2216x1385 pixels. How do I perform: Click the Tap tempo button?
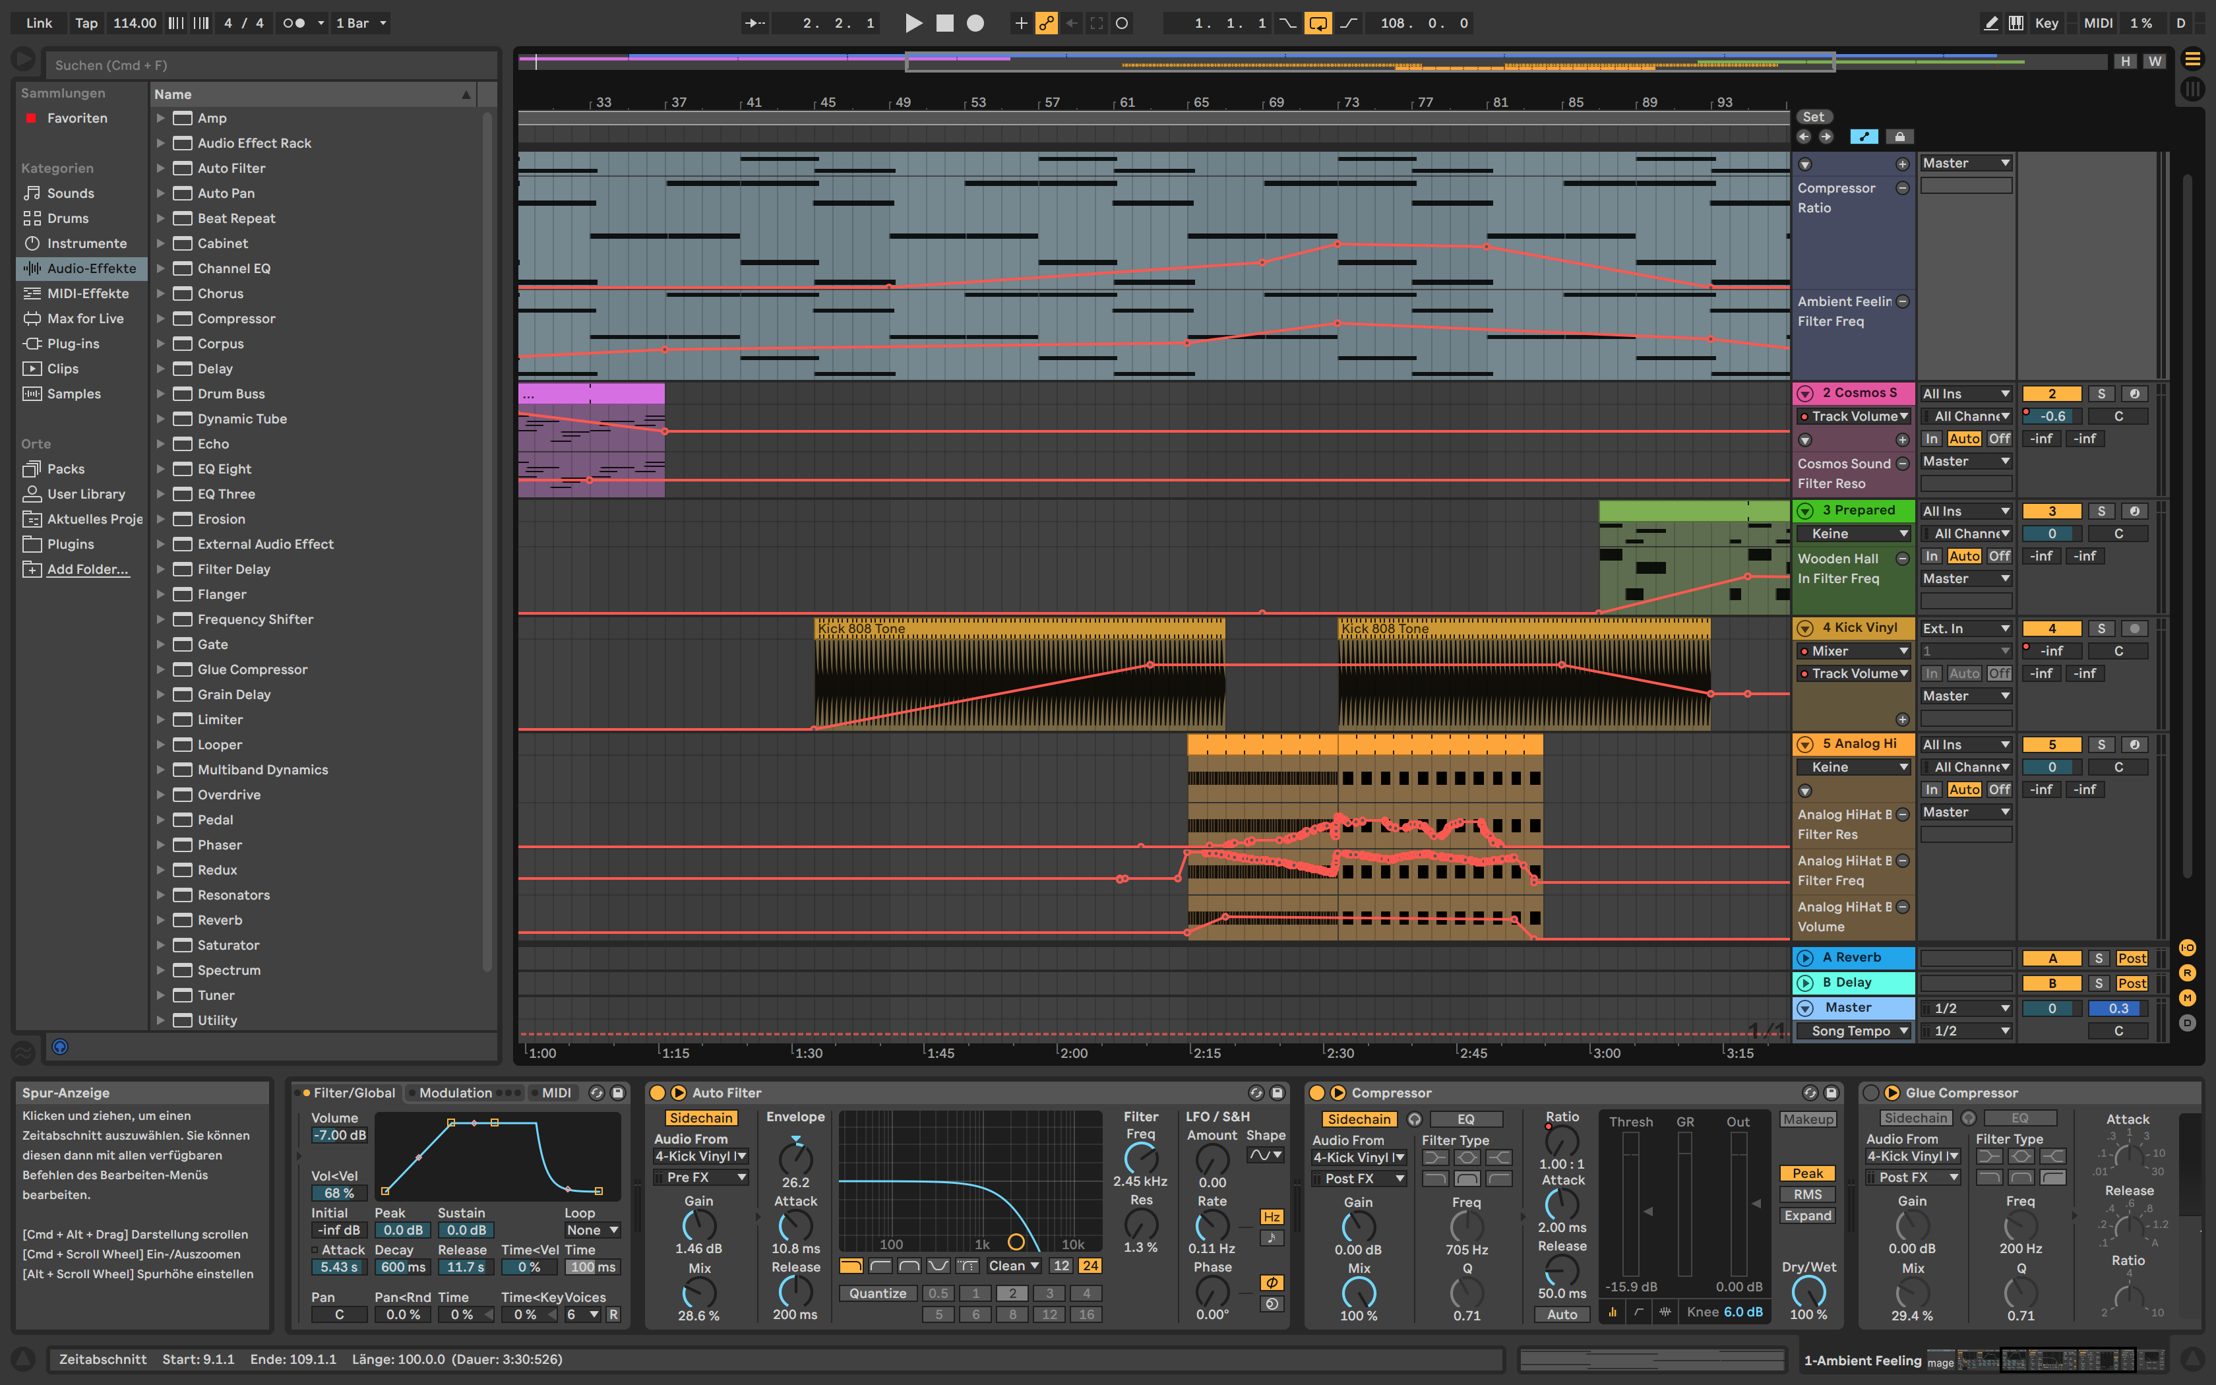point(86,23)
